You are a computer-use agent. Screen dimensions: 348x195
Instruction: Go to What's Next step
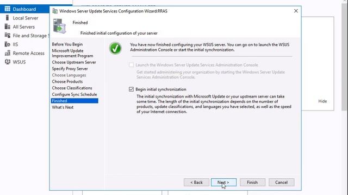click(x=63, y=107)
